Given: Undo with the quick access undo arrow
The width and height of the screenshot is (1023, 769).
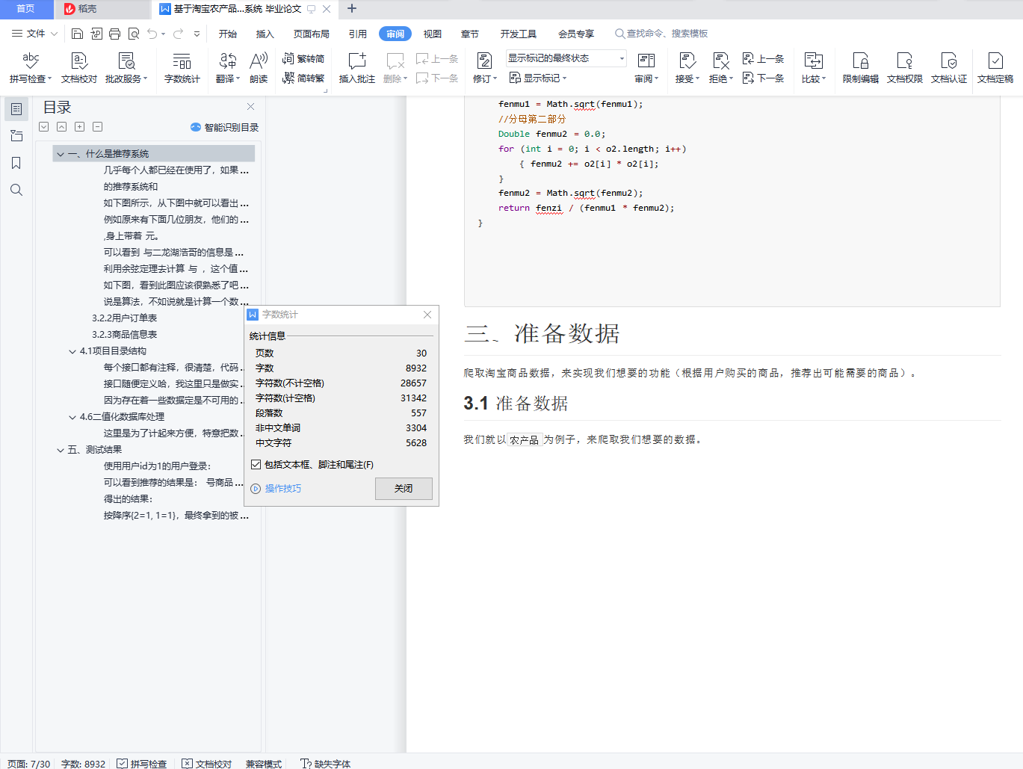Looking at the screenshot, I should tap(152, 34).
